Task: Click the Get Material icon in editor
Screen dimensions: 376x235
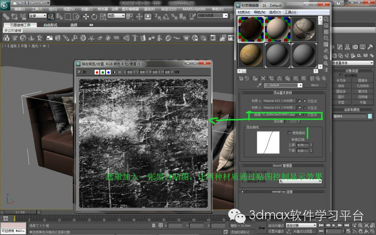Action: coord(241,78)
